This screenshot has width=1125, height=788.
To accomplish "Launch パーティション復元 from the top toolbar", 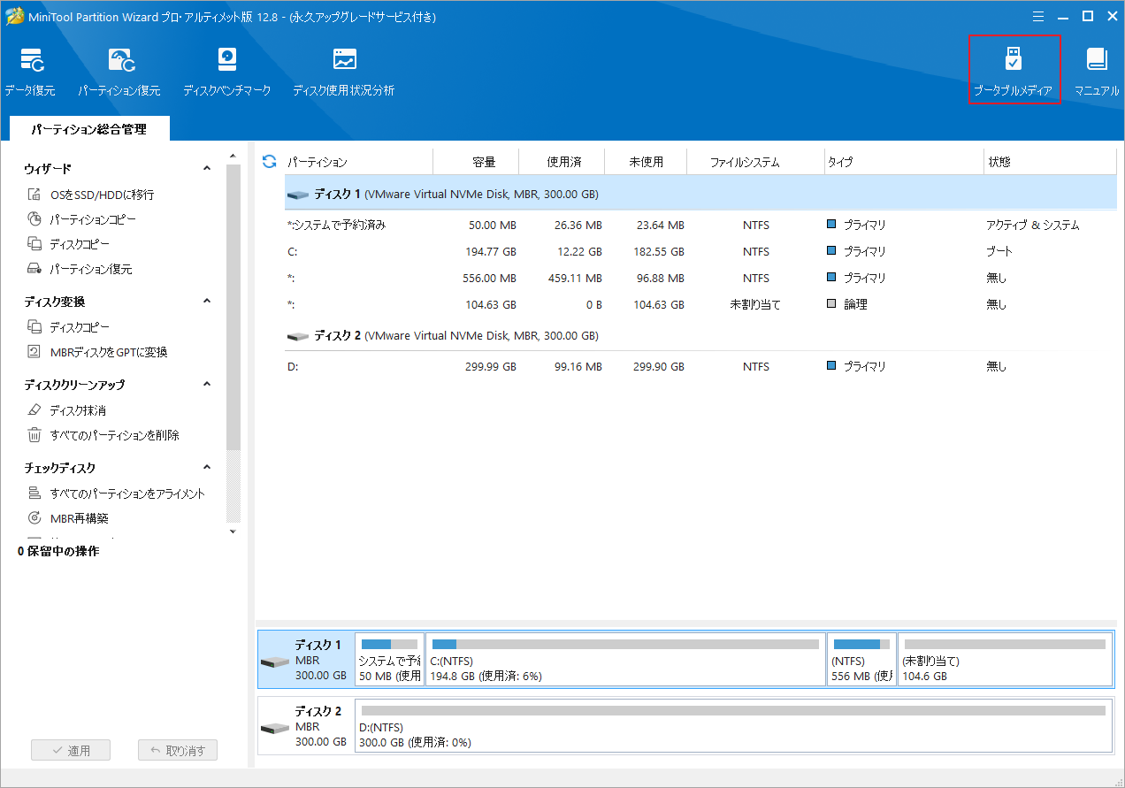I will pos(119,73).
